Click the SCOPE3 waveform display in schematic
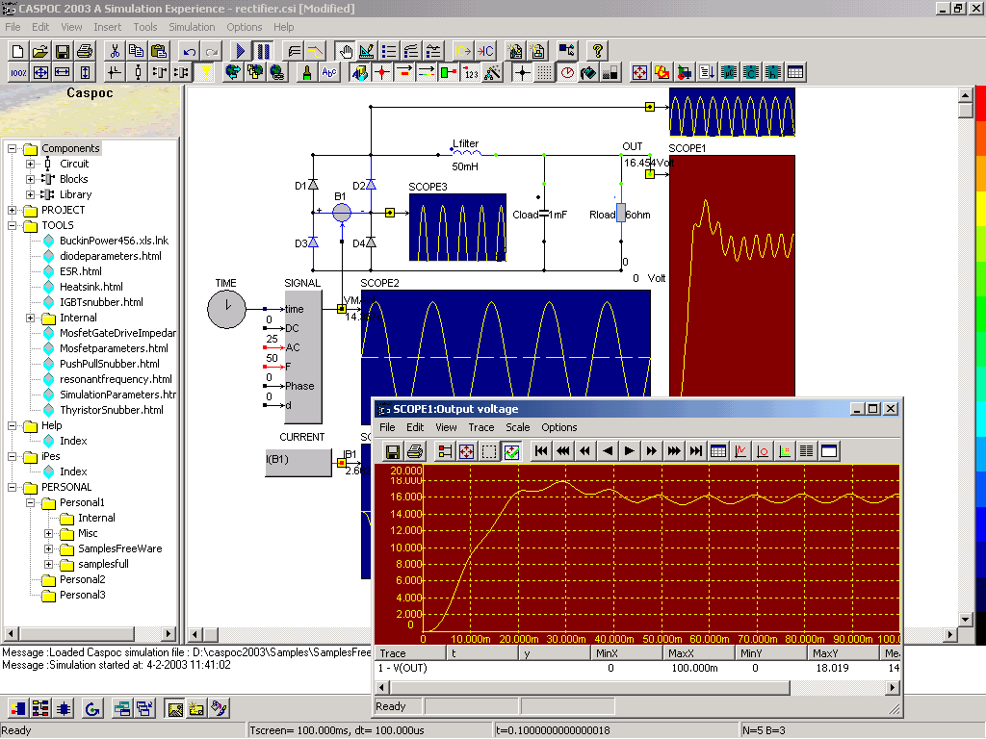The width and height of the screenshot is (986, 739). (457, 227)
